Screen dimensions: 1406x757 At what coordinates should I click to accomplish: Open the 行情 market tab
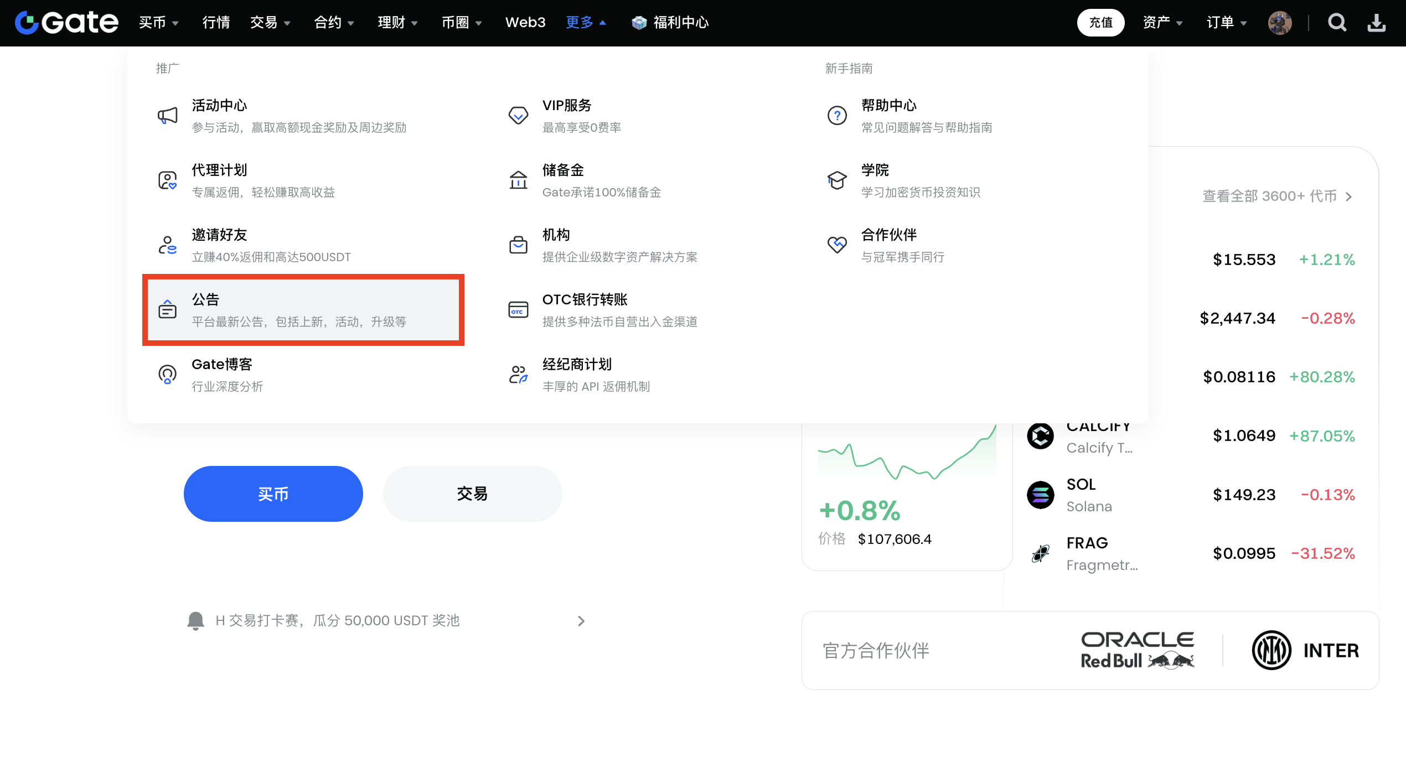[x=216, y=23]
